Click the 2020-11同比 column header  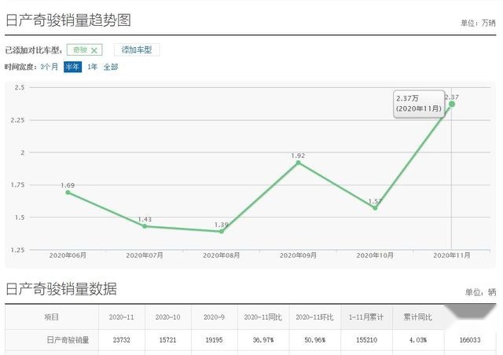click(x=263, y=317)
